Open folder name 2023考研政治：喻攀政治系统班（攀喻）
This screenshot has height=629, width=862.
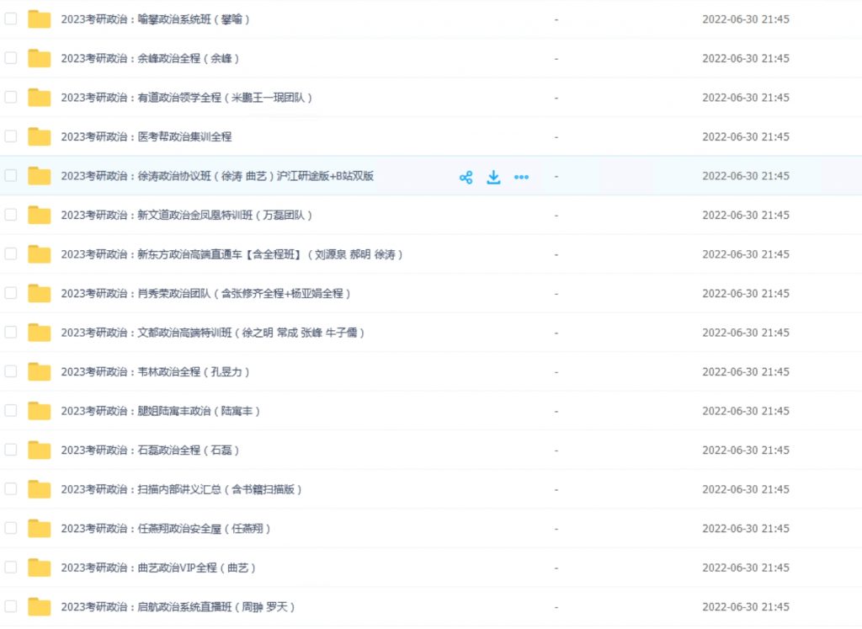[156, 19]
